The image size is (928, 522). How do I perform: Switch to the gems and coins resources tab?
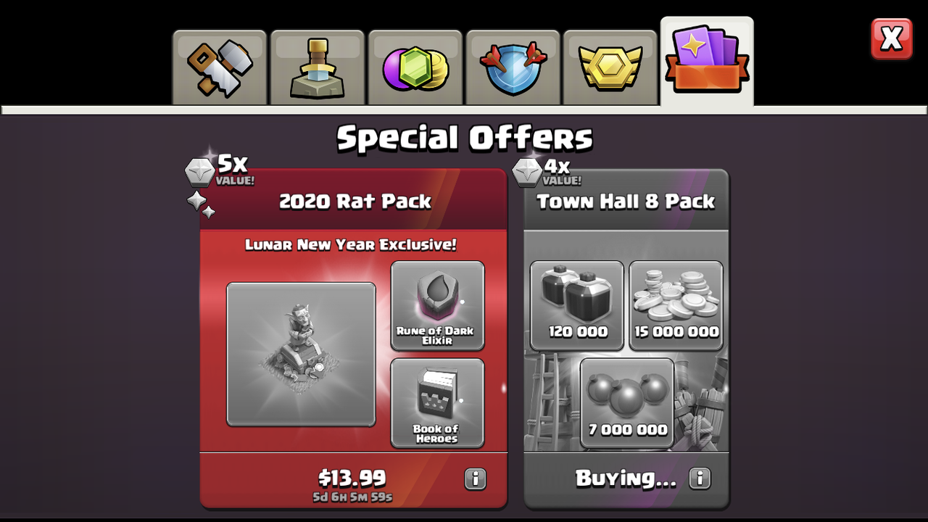pyautogui.click(x=415, y=68)
